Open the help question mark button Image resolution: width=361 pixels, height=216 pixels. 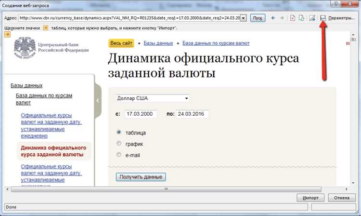pos(336,3)
